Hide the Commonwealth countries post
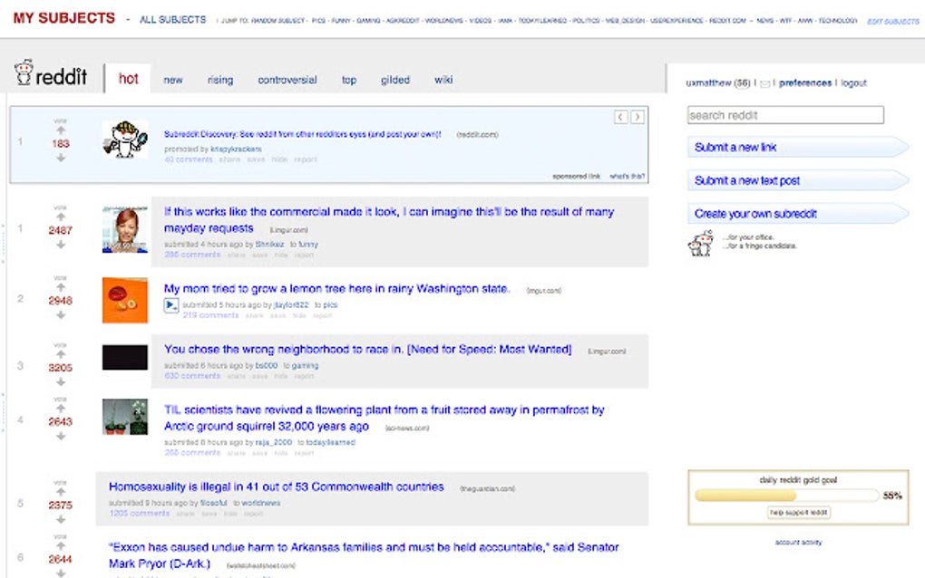 229,514
